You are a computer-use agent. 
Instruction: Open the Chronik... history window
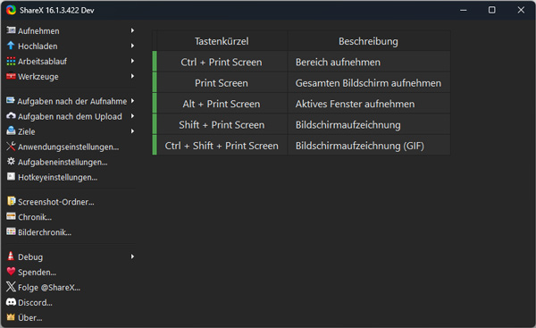coord(35,217)
